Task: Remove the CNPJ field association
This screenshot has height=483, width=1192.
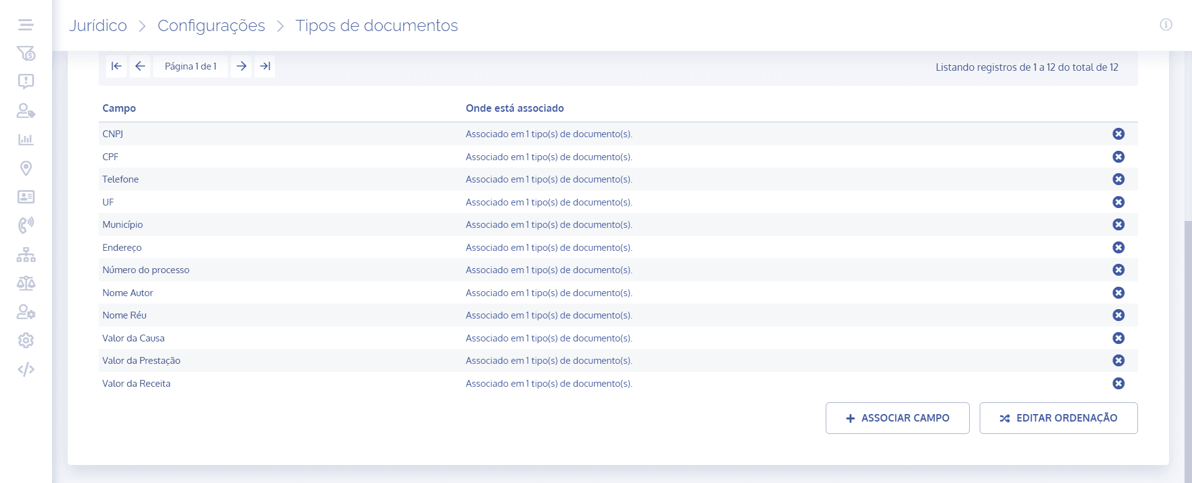Action: tap(1119, 133)
